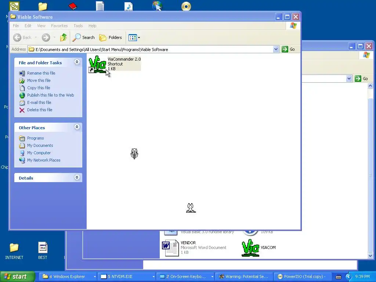Click the owl figure in the file pane
This screenshot has width=376, height=282.
coord(134,154)
